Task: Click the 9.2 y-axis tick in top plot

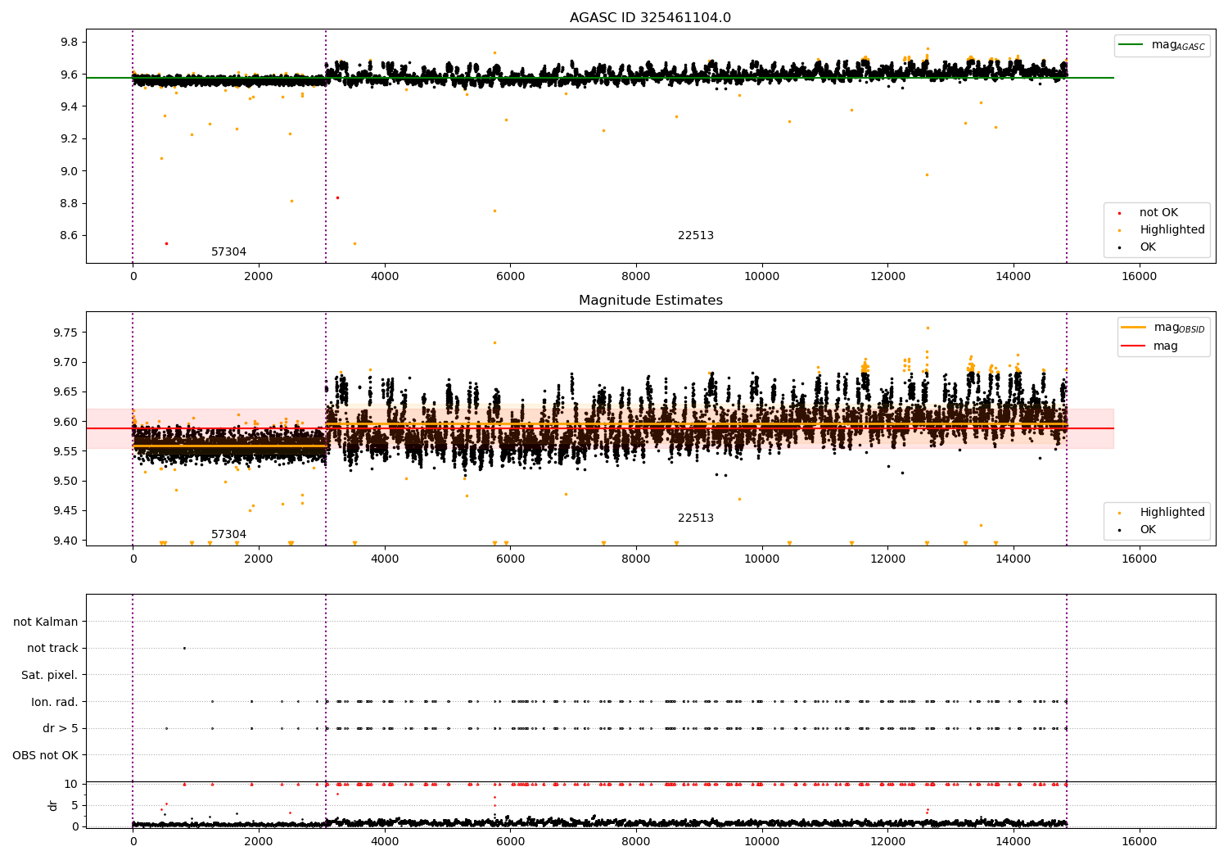Action: tap(68, 139)
